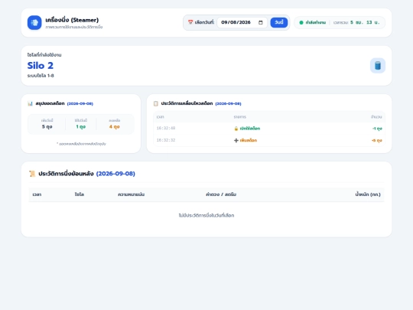Click the น้ำหนัก (กก.) column header
Image resolution: width=413 pixels, height=310 pixels.
click(x=368, y=194)
